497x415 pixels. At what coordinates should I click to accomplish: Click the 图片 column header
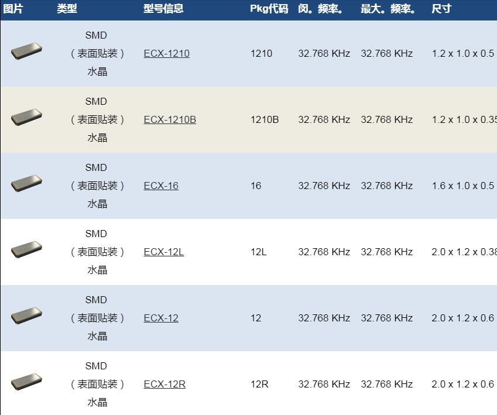(x=13, y=9)
